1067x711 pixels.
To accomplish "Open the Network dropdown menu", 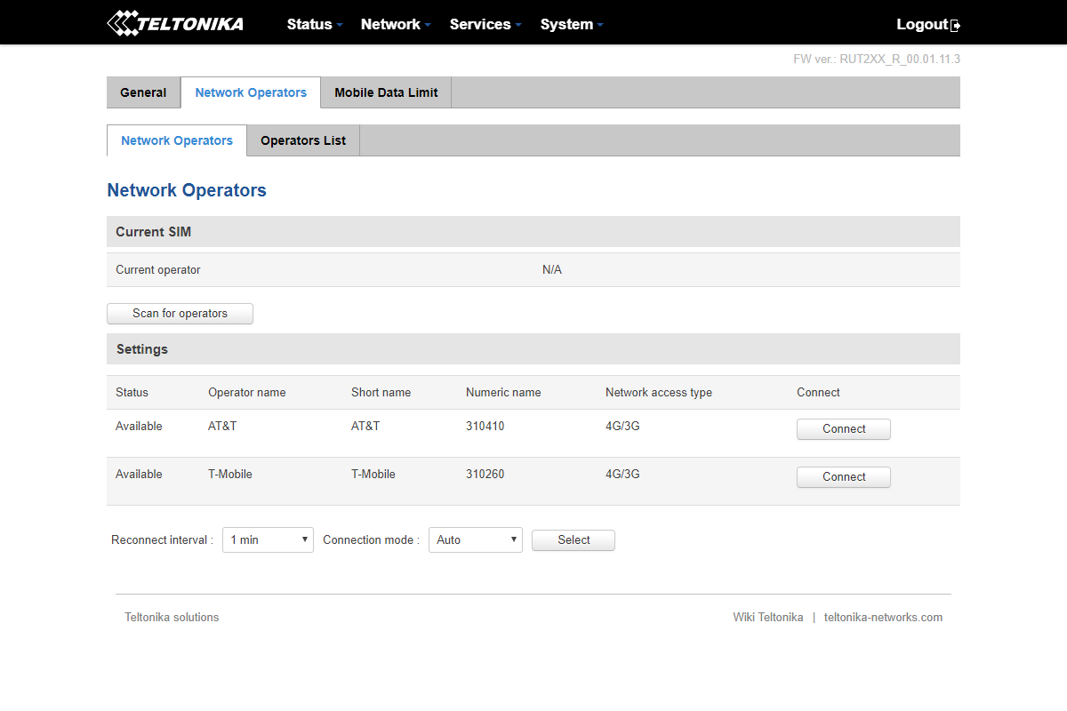I will click(x=396, y=24).
